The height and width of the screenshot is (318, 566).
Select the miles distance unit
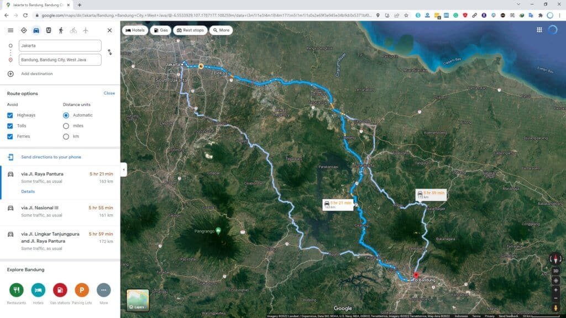click(x=66, y=126)
